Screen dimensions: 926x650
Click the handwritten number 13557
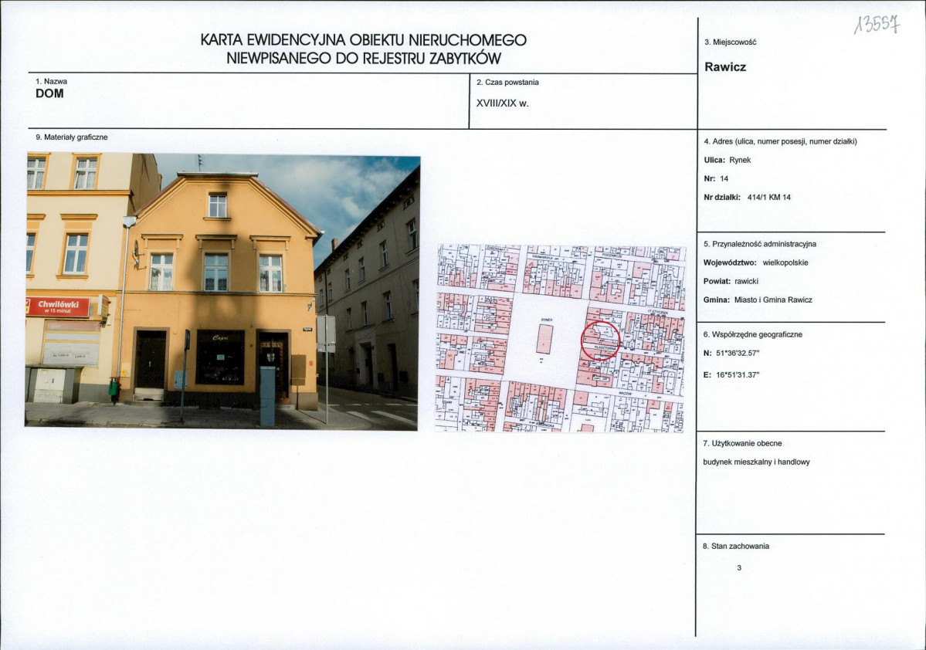877,24
